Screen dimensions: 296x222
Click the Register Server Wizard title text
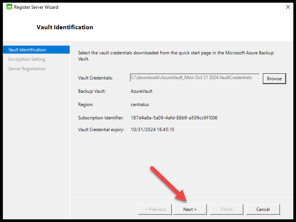(36, 7)
